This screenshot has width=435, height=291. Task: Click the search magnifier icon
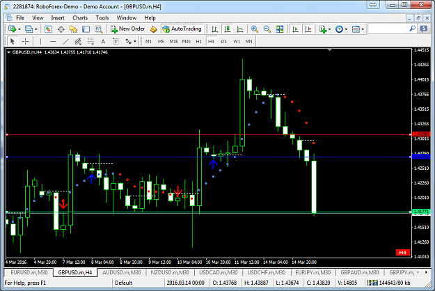click(413, 29)
